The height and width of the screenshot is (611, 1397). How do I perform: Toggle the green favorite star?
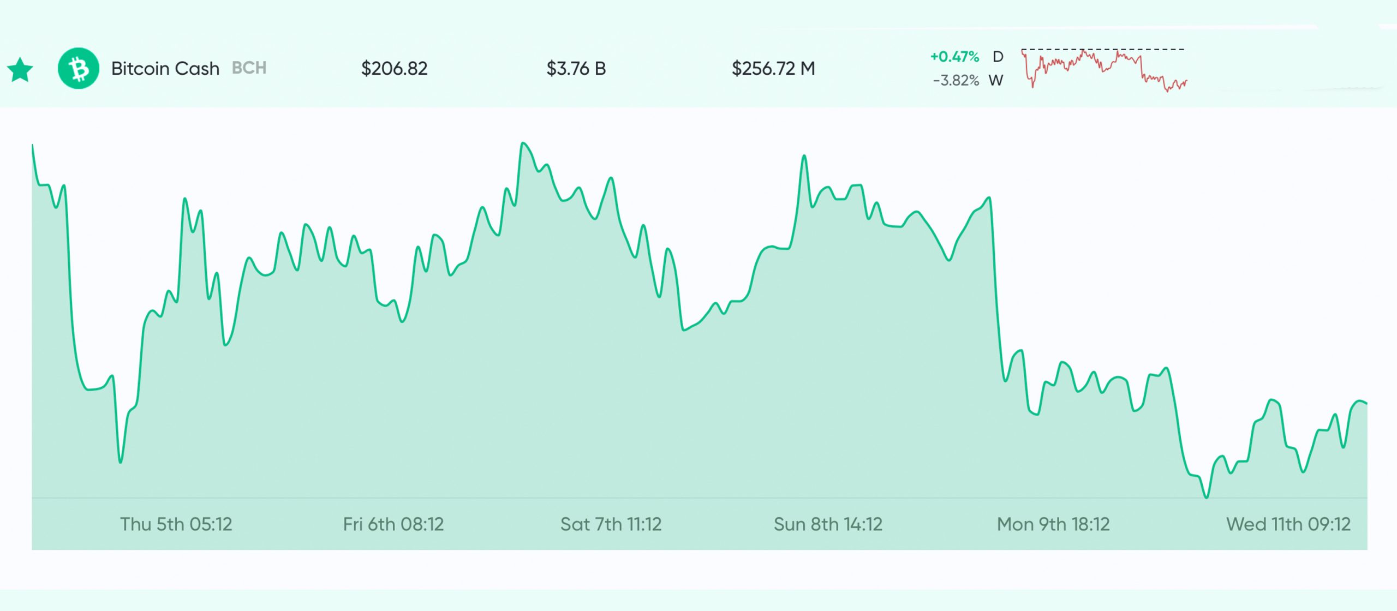[x=20, y=69]
